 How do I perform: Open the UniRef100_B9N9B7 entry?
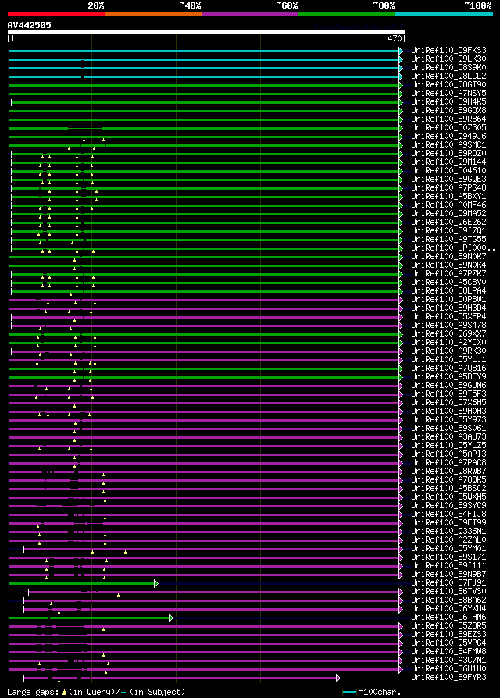click(x=448, y=574)
